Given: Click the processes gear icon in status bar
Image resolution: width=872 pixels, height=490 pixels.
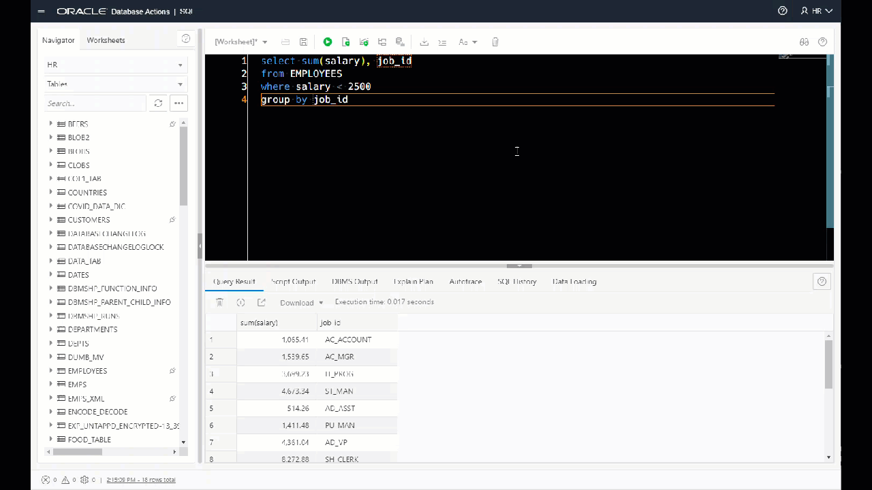Looking at the screenshot, I should coord(84,480).
